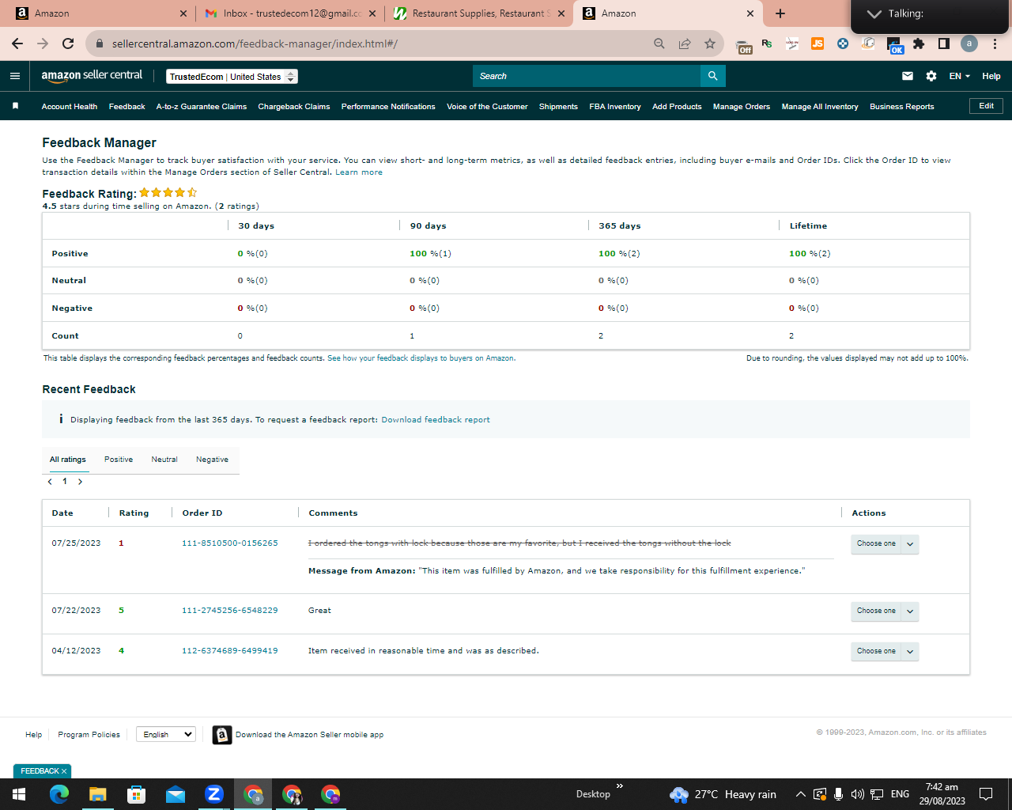Open Account Health menu item
1012x810 pixels.
pyautogui.click(x=70, y=107)
